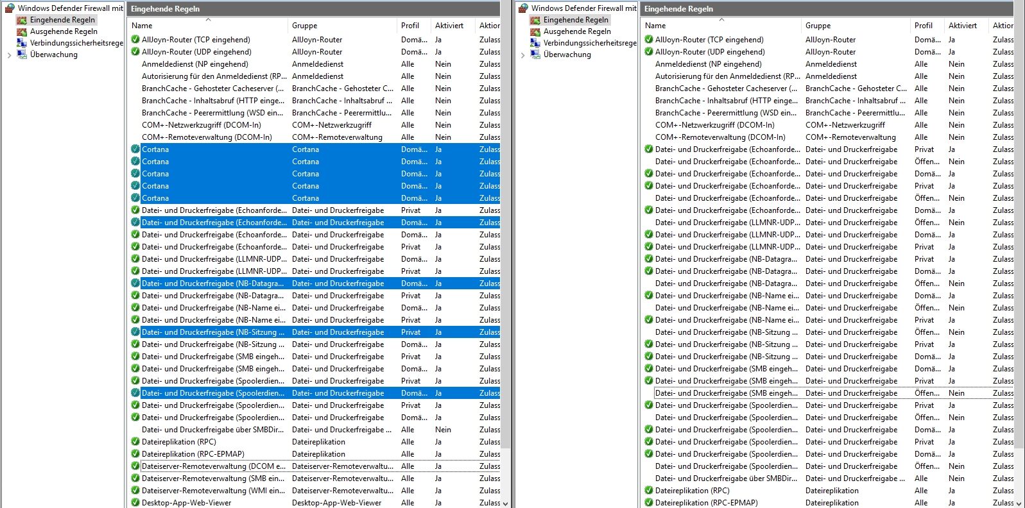Click Eingehende Regeln icon in left window tree
Screen dimensions: 1025x508
tap(22, 20)
